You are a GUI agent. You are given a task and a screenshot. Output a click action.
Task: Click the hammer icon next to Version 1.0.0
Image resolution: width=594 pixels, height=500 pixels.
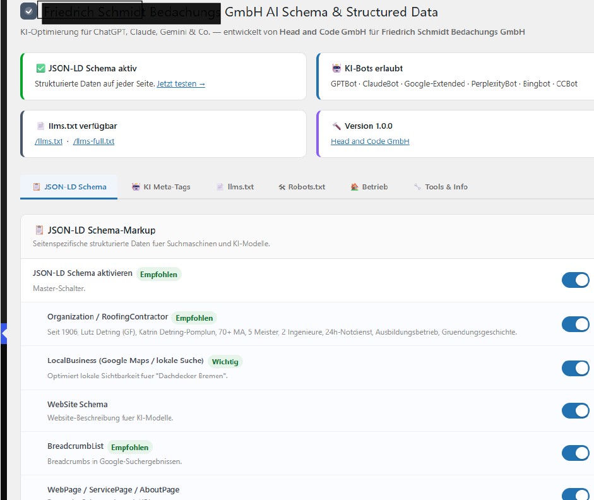[336, 126]
